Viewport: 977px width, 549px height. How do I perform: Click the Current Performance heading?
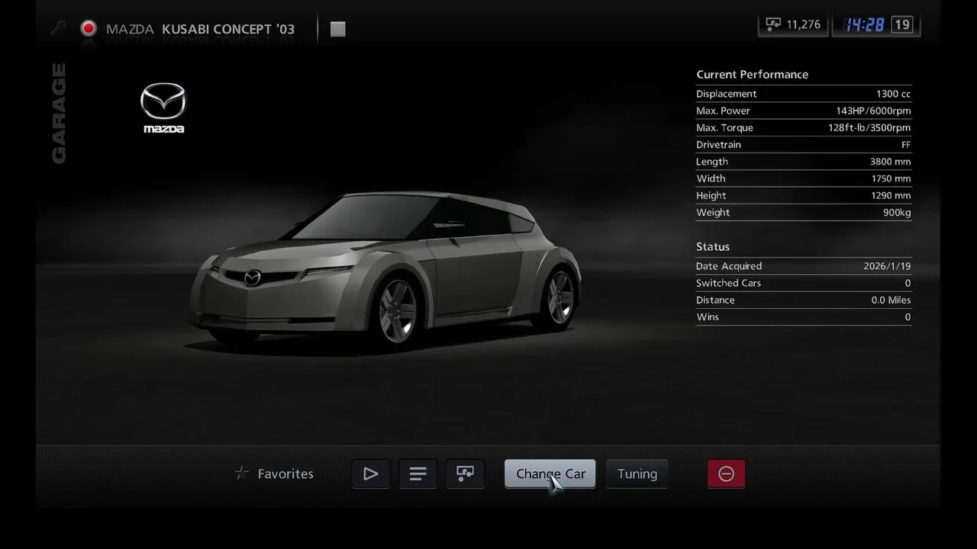point(752,74)
